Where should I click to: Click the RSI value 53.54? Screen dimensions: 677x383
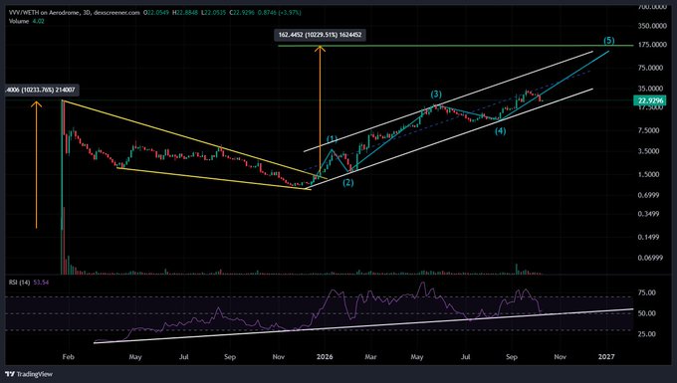41,283
